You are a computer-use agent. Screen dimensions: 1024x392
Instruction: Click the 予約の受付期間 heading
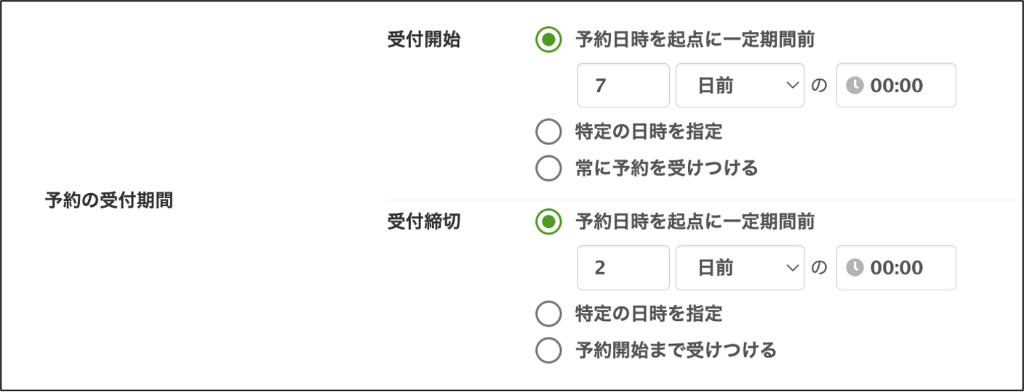109,200
